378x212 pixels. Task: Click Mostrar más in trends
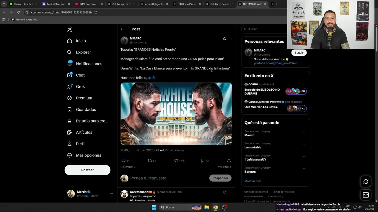coord(253,181)
